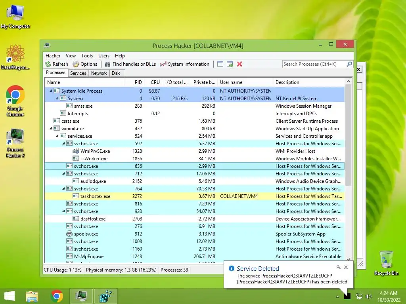Click the cube installer taskbar icon
The image size is (406, 304).
coord(106,296)
